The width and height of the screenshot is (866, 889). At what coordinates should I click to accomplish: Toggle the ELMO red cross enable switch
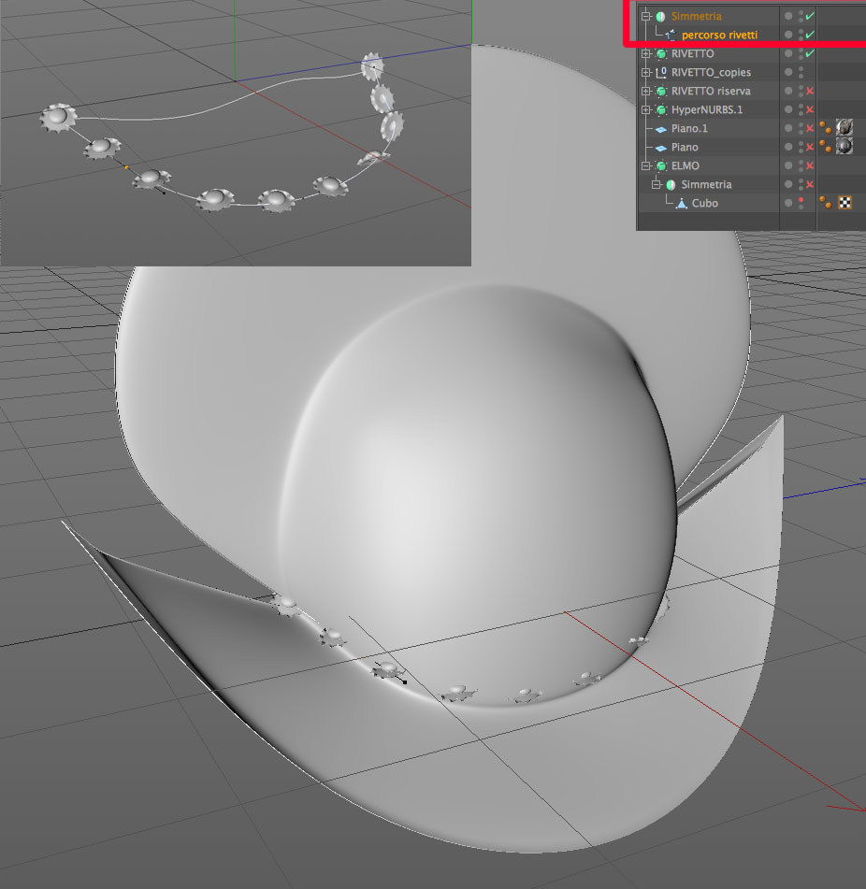810,165
